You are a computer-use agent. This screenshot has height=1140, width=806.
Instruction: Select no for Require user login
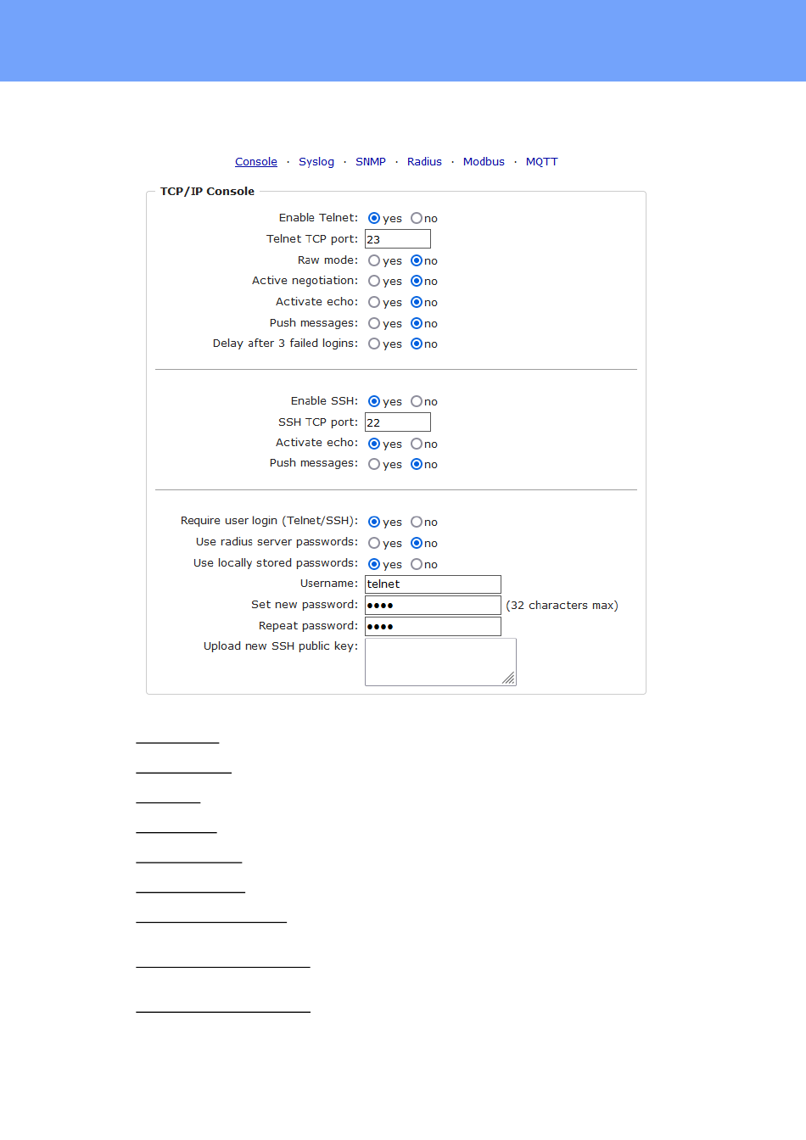417,522
